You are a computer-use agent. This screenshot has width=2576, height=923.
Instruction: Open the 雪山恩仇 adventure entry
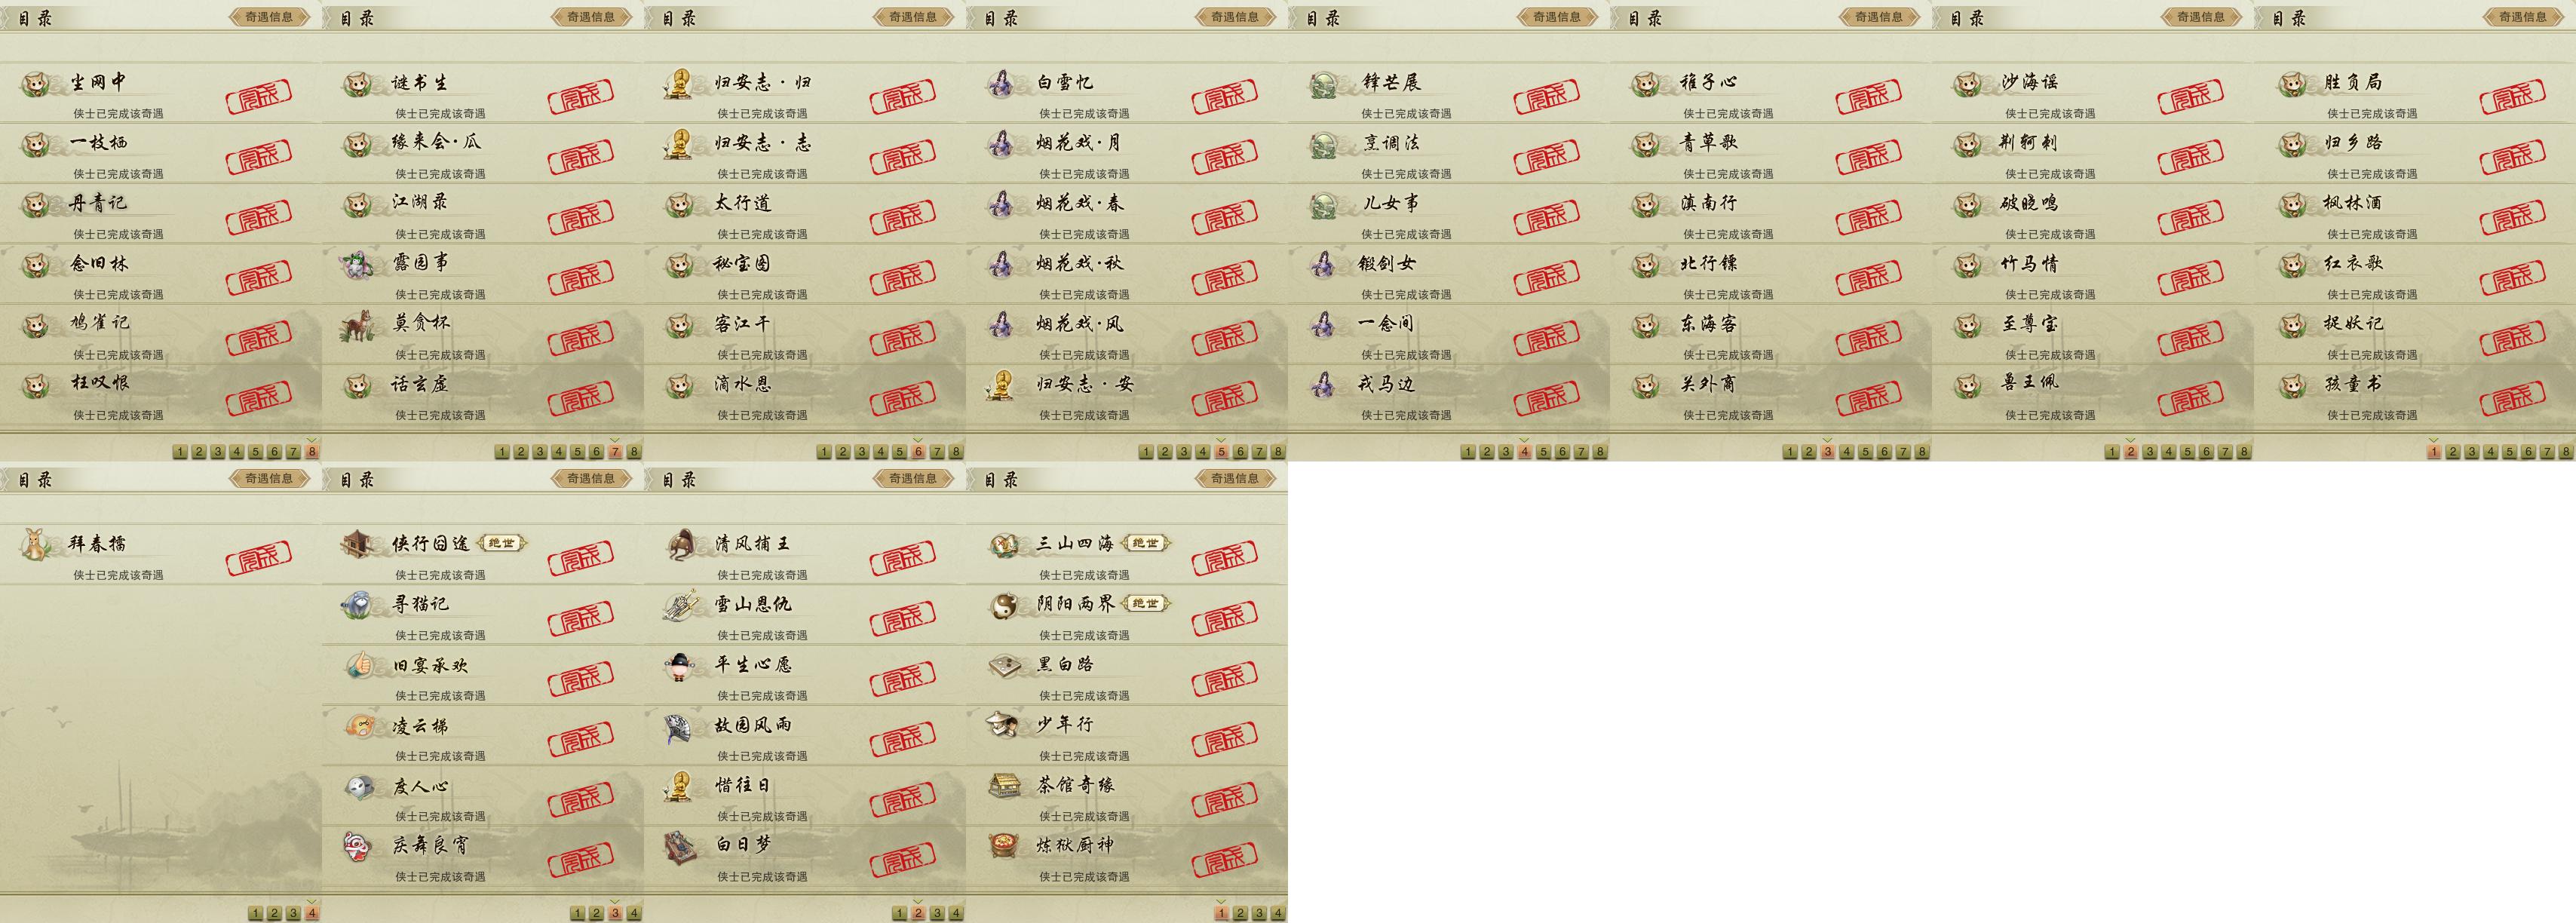click(x=805, y=615)
